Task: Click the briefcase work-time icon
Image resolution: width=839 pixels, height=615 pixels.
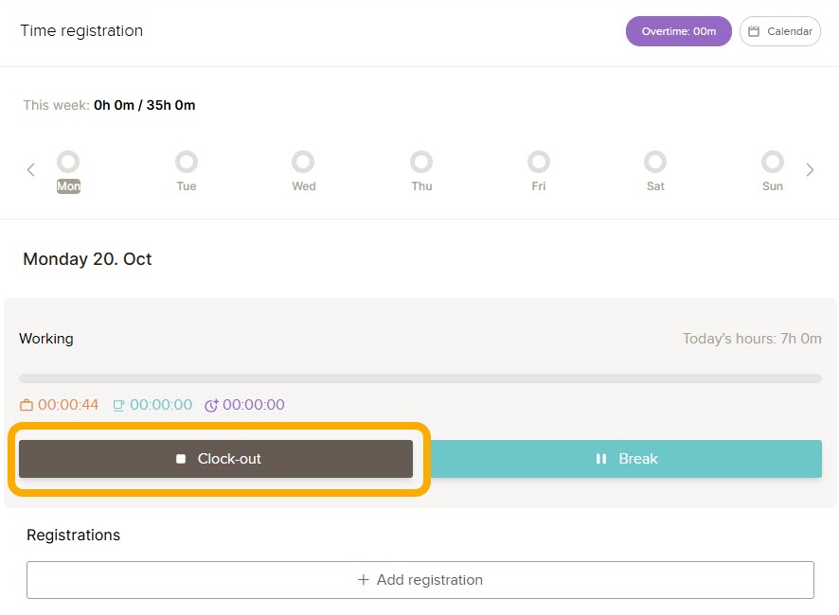Action: point(27,405)
